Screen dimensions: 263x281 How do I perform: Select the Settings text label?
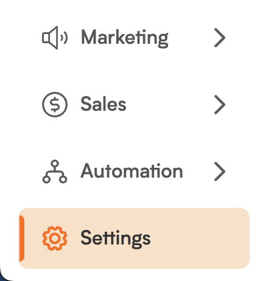click(116, 239)
